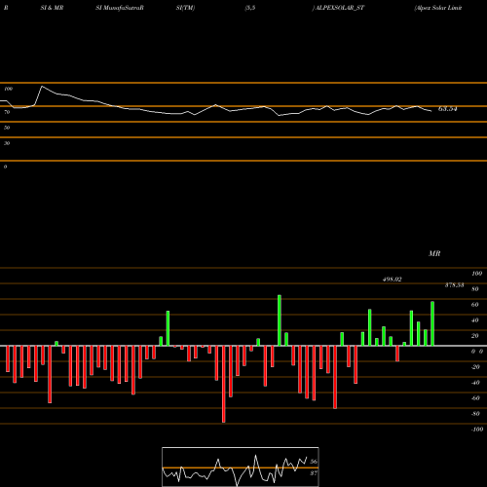The image size is (487, 487).
Task: Click the 0 level label on RSI panel
Action: coord(5,167)
